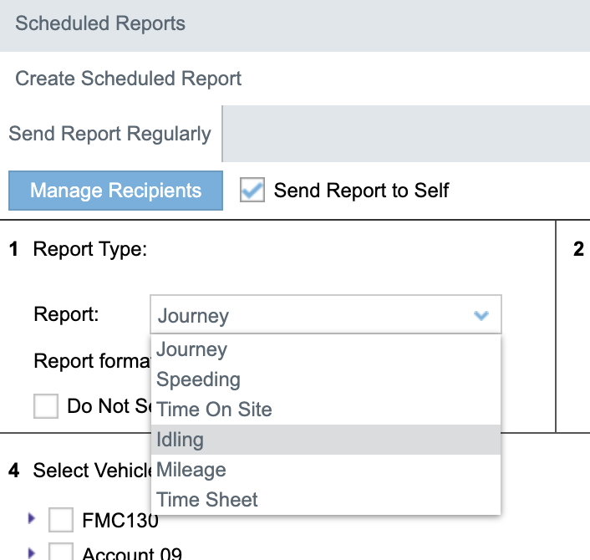This screenshot has height=560, width=590.
Task: Select Journey from the dropdown list
Action: click(x=192, y=349)
